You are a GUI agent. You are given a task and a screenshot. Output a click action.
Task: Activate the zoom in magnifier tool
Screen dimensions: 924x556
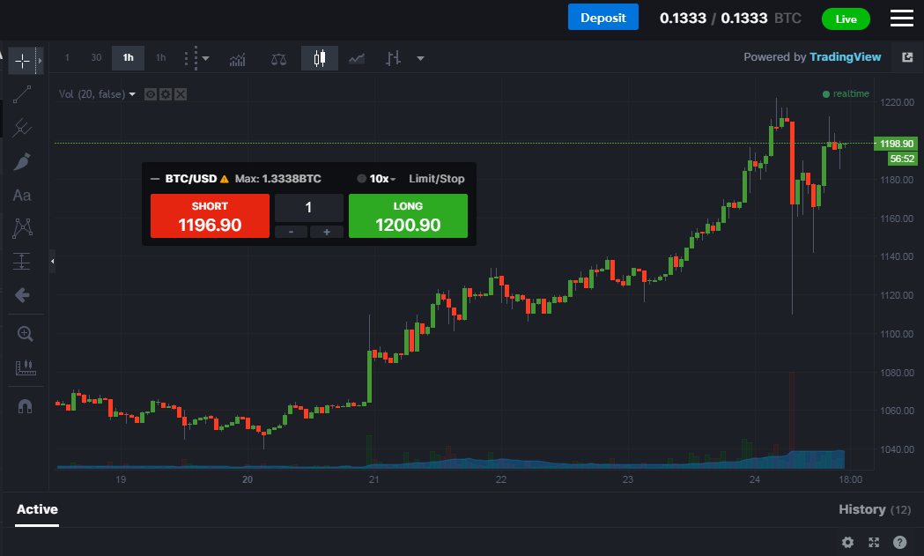pyautogui.click(x=25, y=334)
